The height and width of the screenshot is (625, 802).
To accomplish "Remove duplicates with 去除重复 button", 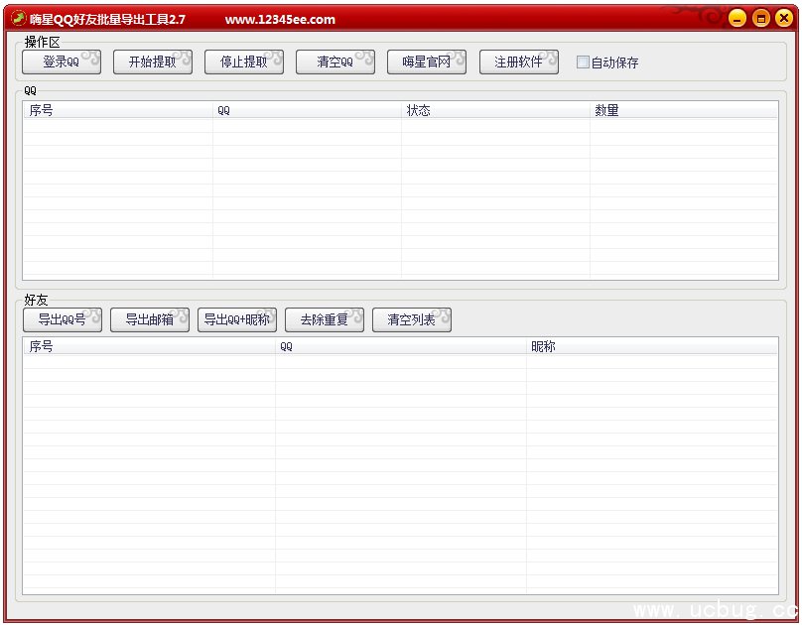I will (x=324, y=319).
